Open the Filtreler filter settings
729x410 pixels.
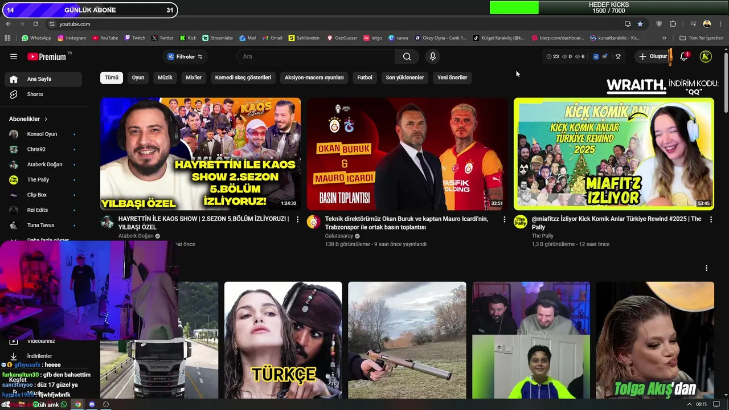[185, 56]
